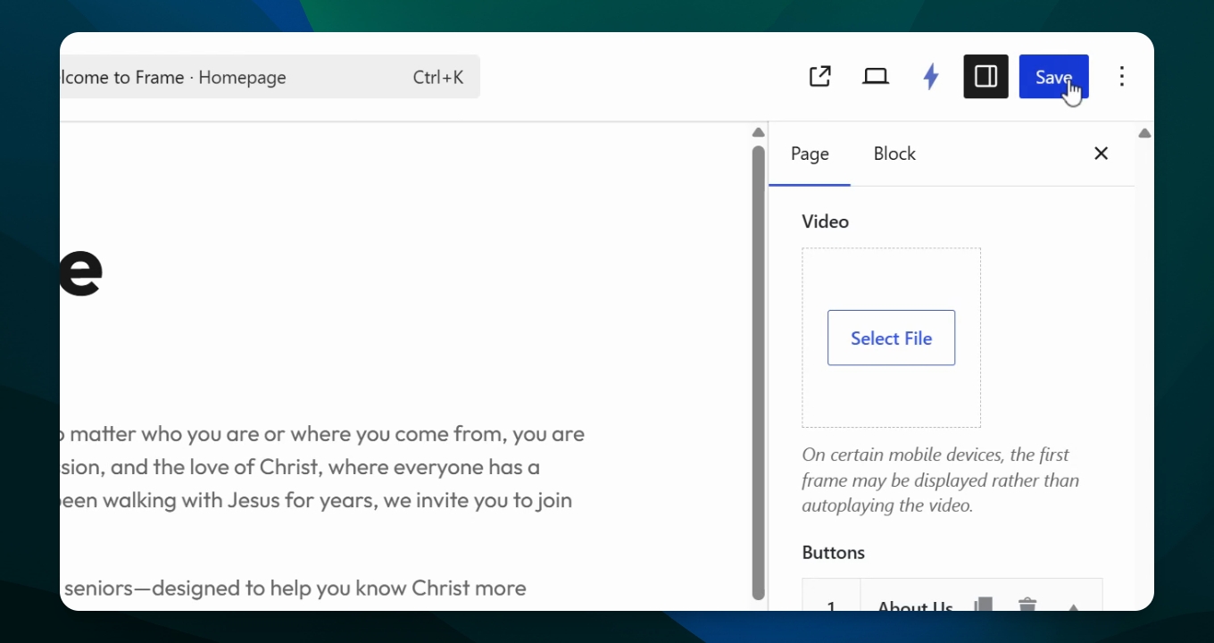Toggle the settings sidebar panel icon
This screenshot has height=643, width=1214.
point(985,77)
